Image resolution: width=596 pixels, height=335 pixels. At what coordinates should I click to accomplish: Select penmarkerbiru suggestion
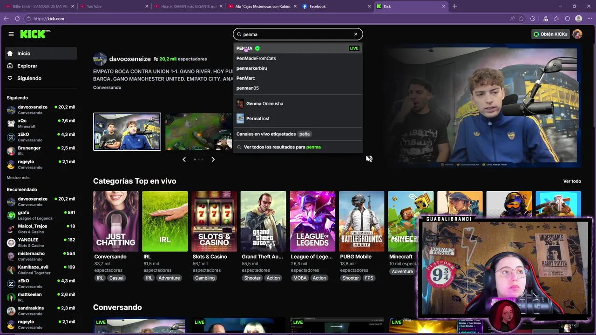pos(298,68)
